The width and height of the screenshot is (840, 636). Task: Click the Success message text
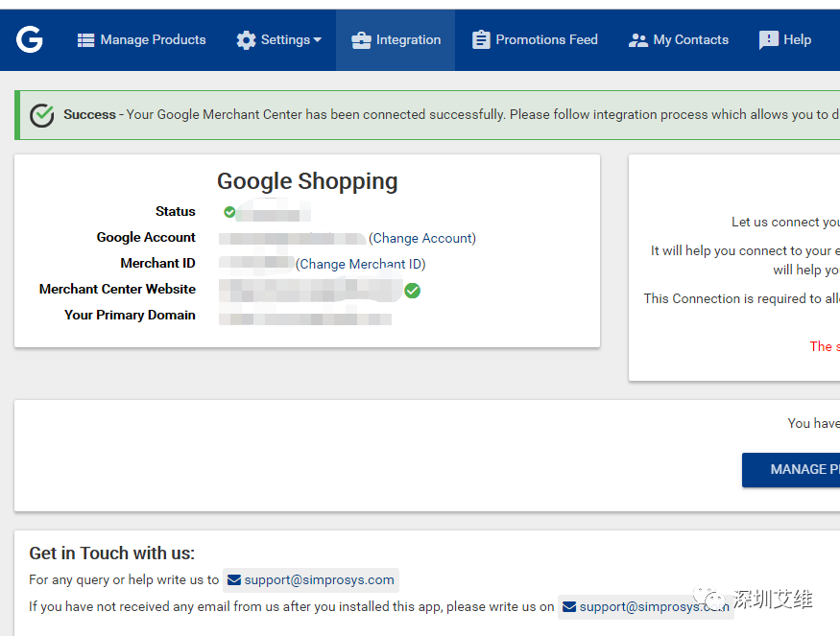click(x=450, y=114)
